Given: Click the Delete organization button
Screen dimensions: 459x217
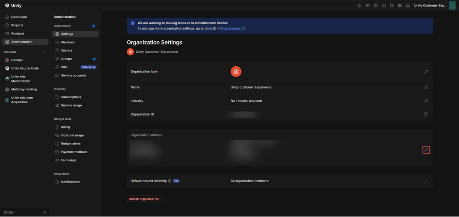Looking at the screenshot, I should click(144, 199).
